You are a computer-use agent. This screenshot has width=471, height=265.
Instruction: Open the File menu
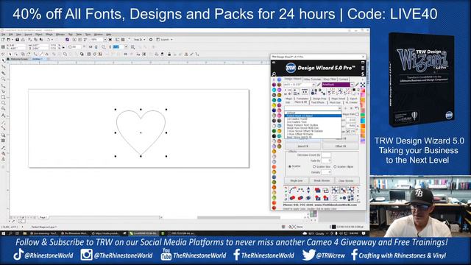(x=3, y=35)
